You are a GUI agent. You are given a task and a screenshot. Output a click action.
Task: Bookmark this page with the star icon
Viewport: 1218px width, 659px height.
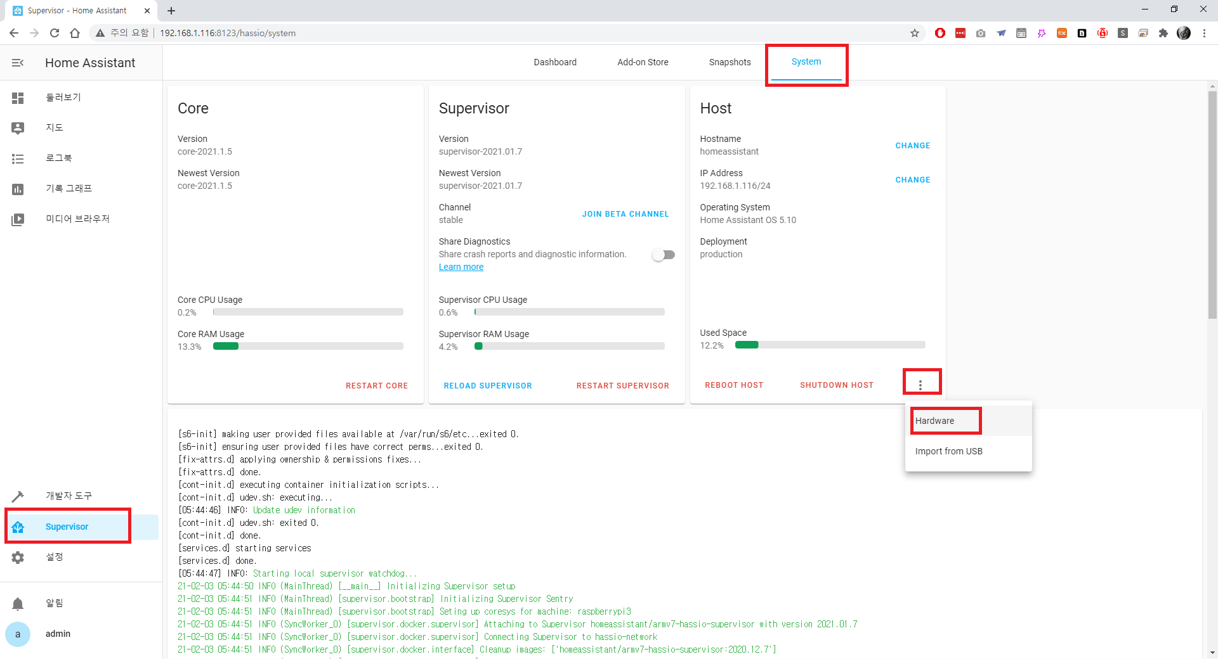coord(915,33)
